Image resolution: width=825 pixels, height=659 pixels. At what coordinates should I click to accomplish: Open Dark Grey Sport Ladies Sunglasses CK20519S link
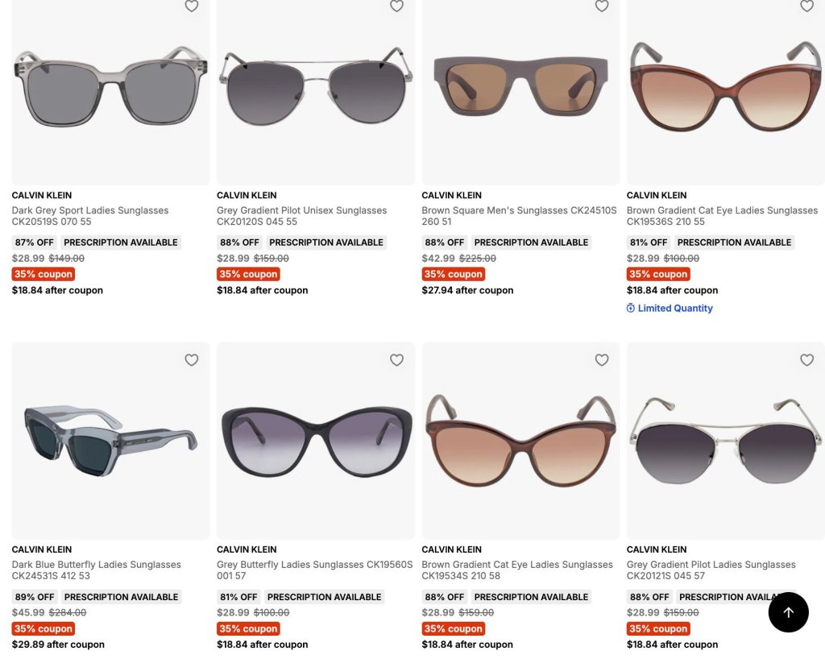(90, 216)
